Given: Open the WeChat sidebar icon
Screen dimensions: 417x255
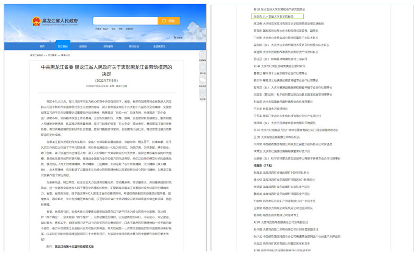Looking at the screenshot, I should click(202, 80).
